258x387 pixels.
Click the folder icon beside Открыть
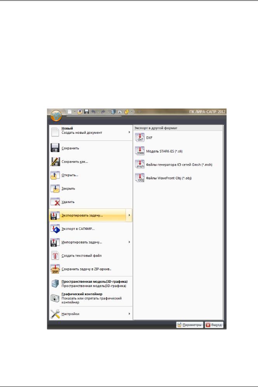click(55, 175)
